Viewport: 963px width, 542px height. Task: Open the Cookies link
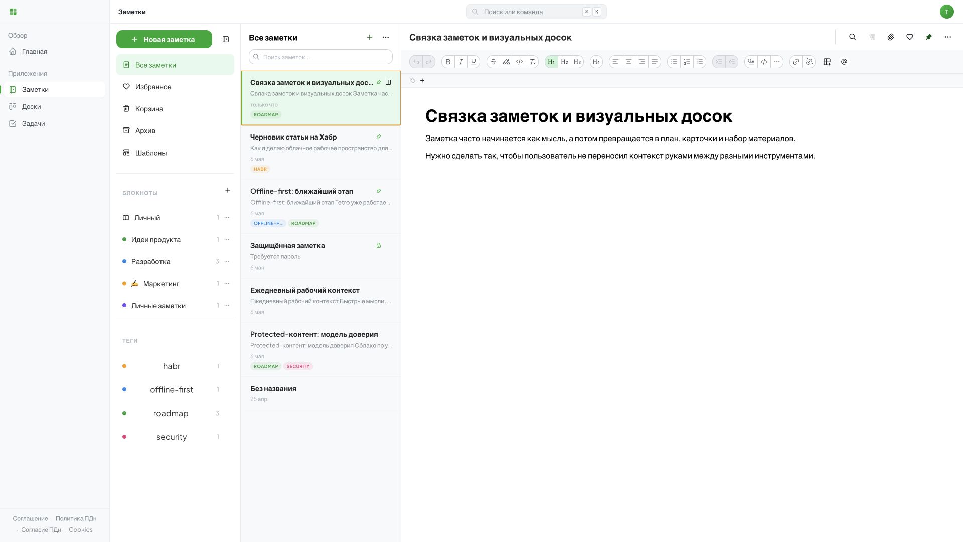81,530
